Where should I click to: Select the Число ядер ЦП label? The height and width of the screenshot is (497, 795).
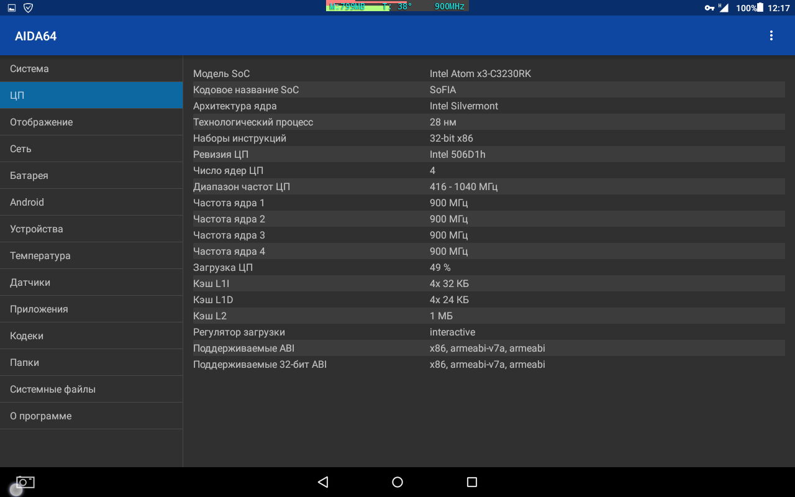(x=228, y=171)
